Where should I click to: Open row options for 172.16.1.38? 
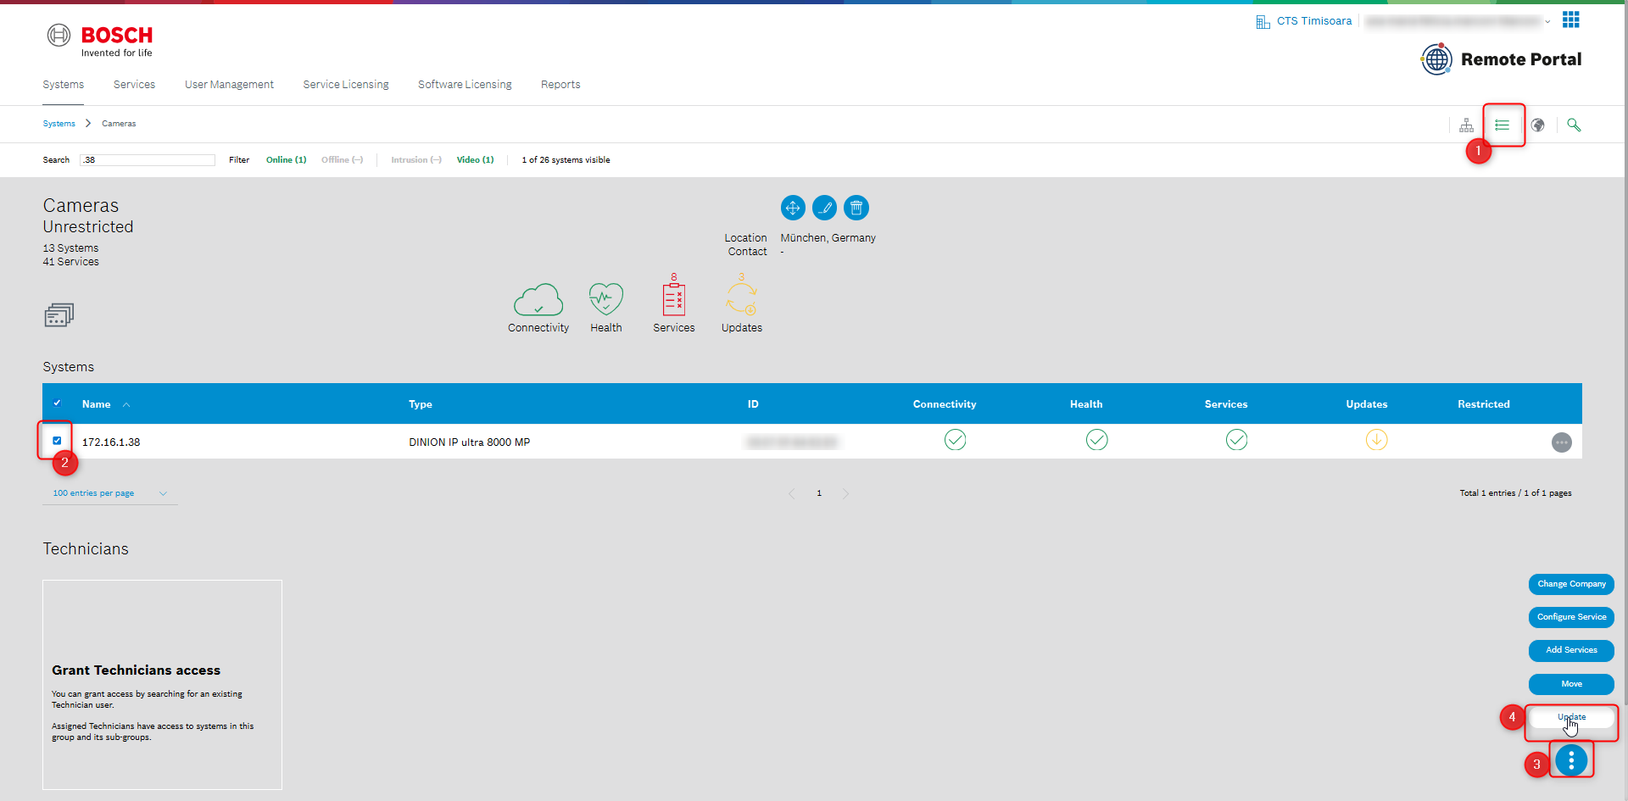pyautogui.click(x=1561, y=442)
